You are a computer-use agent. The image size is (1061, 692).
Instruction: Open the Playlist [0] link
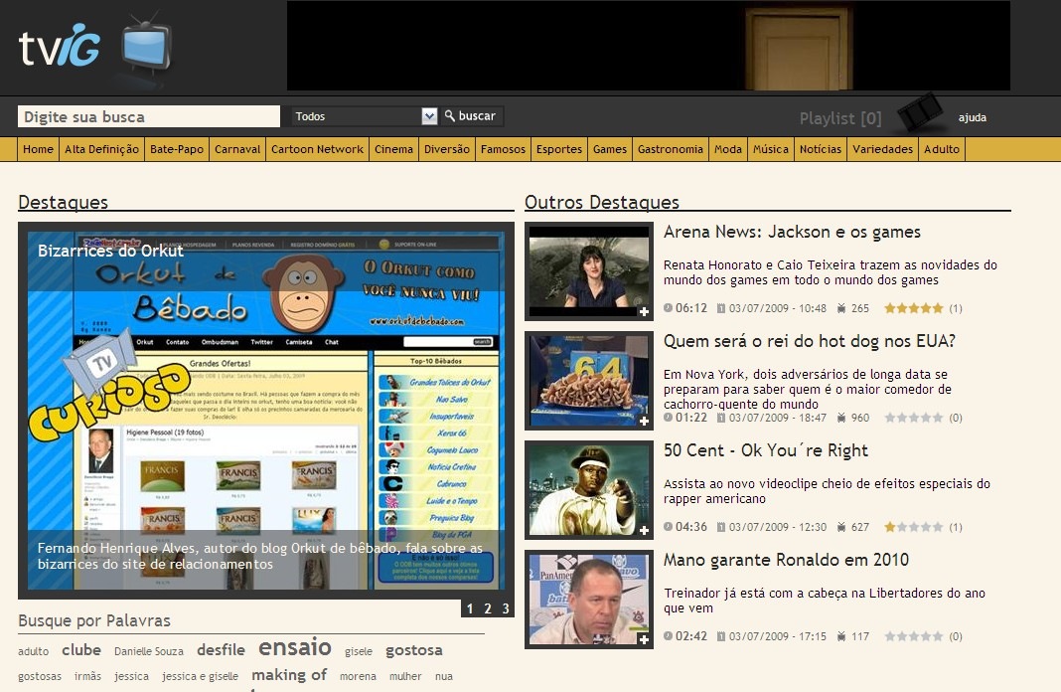840,118
